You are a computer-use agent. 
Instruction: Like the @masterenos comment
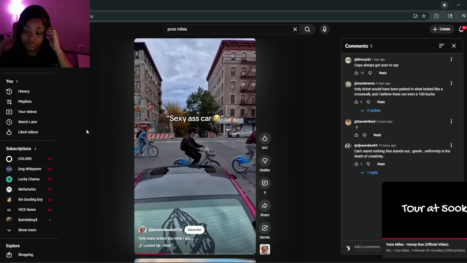356,102
